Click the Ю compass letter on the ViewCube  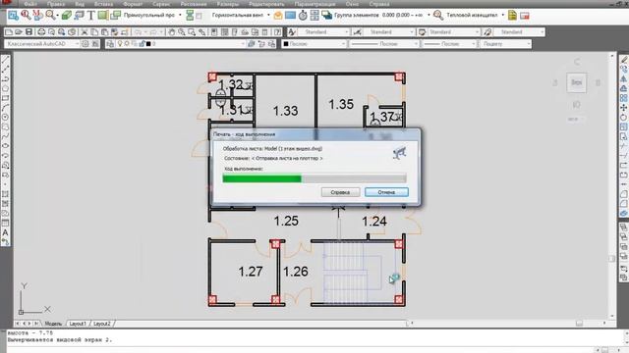pos(577,105)
